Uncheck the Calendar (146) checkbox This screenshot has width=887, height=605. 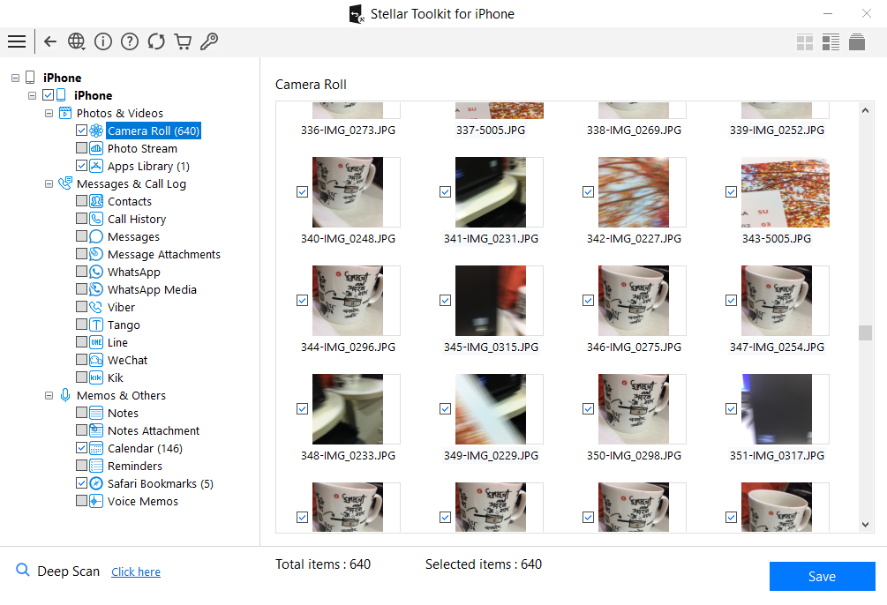point(82,448)
